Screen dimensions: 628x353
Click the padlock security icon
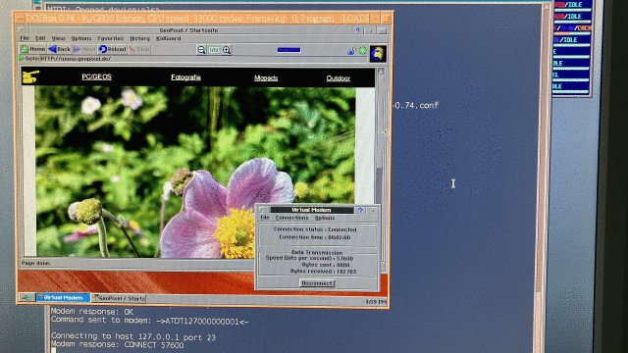pos(351,51)
